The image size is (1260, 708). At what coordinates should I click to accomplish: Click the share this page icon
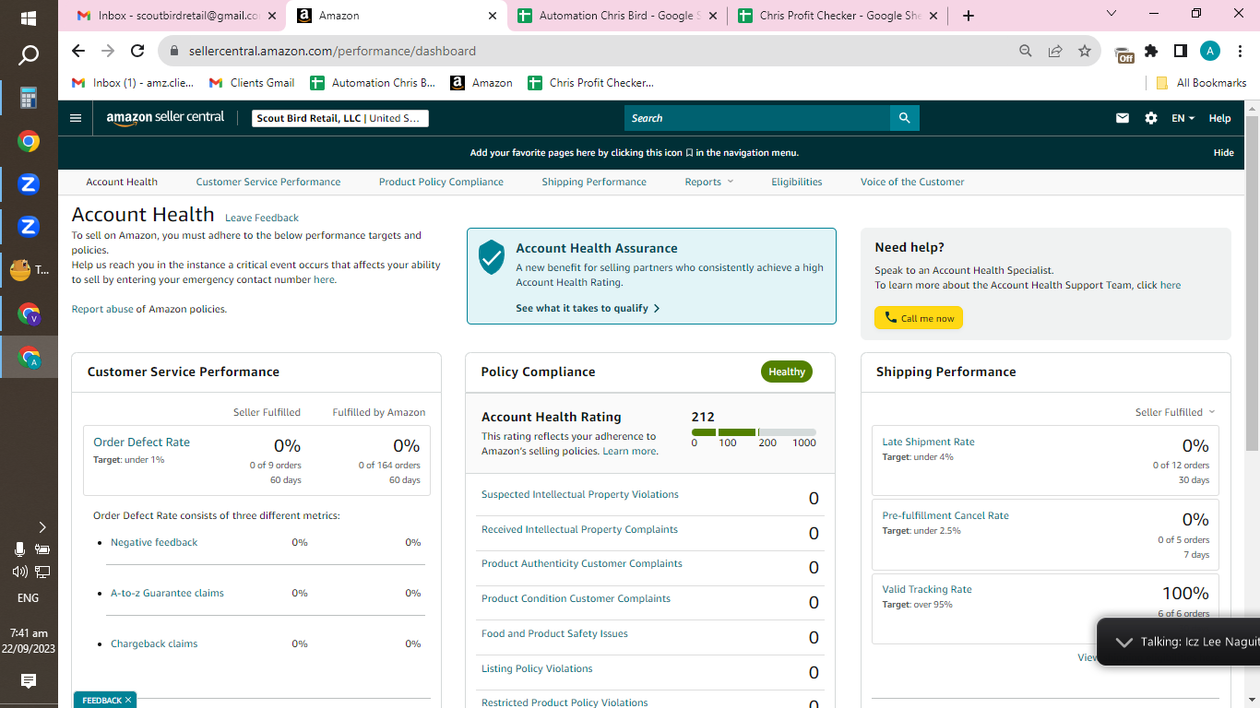point(1055,51)
